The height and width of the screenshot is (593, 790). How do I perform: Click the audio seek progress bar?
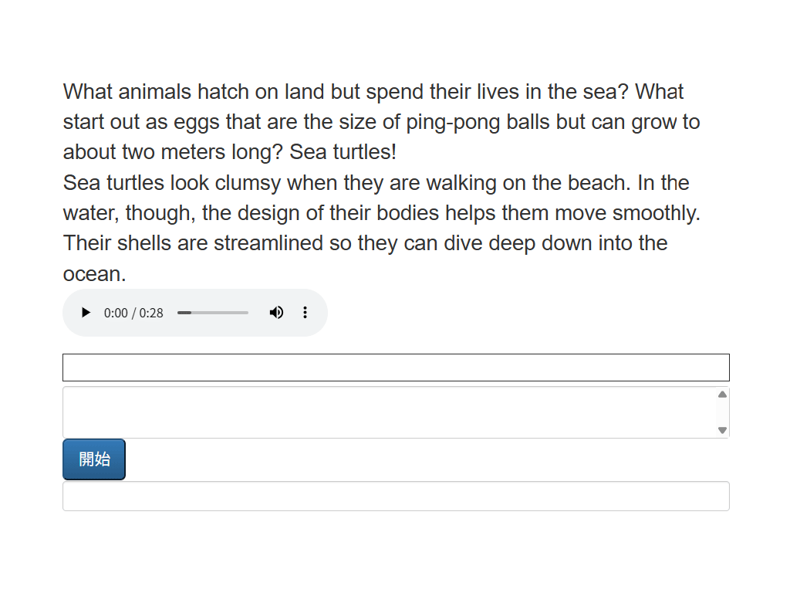(x=213, y=313)
